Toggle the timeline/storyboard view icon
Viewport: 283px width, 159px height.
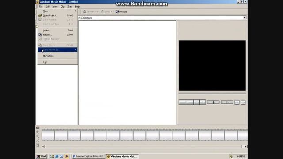point(38,128)
